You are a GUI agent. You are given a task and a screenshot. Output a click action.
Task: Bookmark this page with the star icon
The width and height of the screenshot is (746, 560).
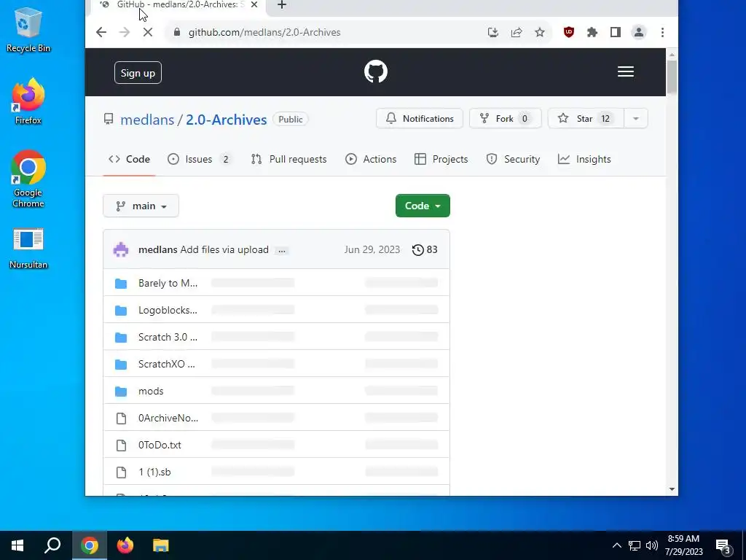coord(540,32)
